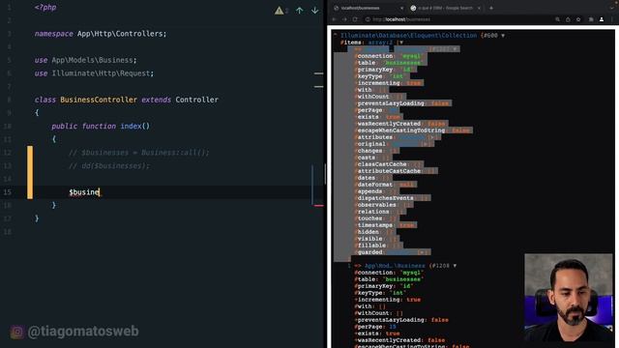
Task: Open the browser profile icon
Action: click(602, 19)
